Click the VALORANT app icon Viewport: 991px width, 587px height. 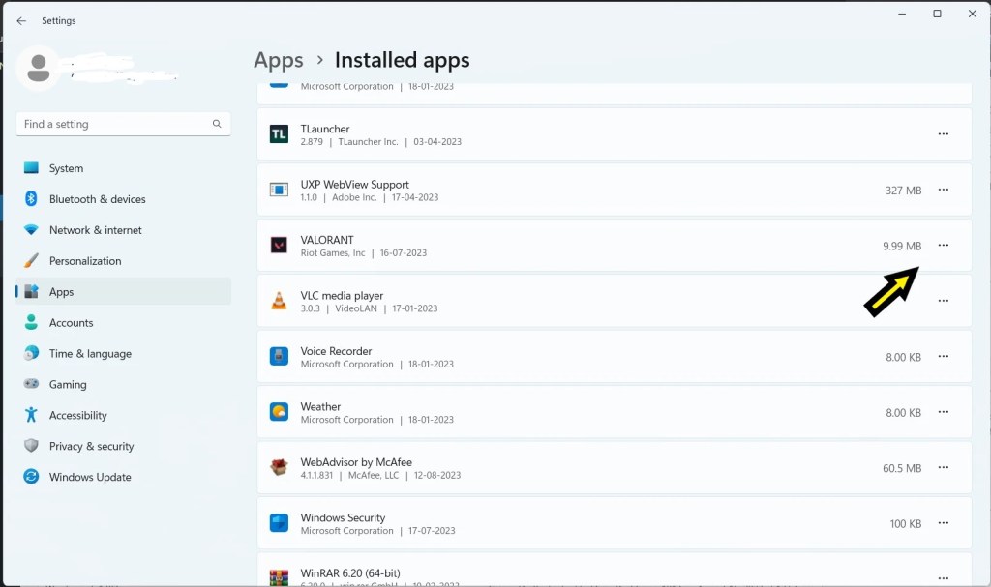[279, 246]
